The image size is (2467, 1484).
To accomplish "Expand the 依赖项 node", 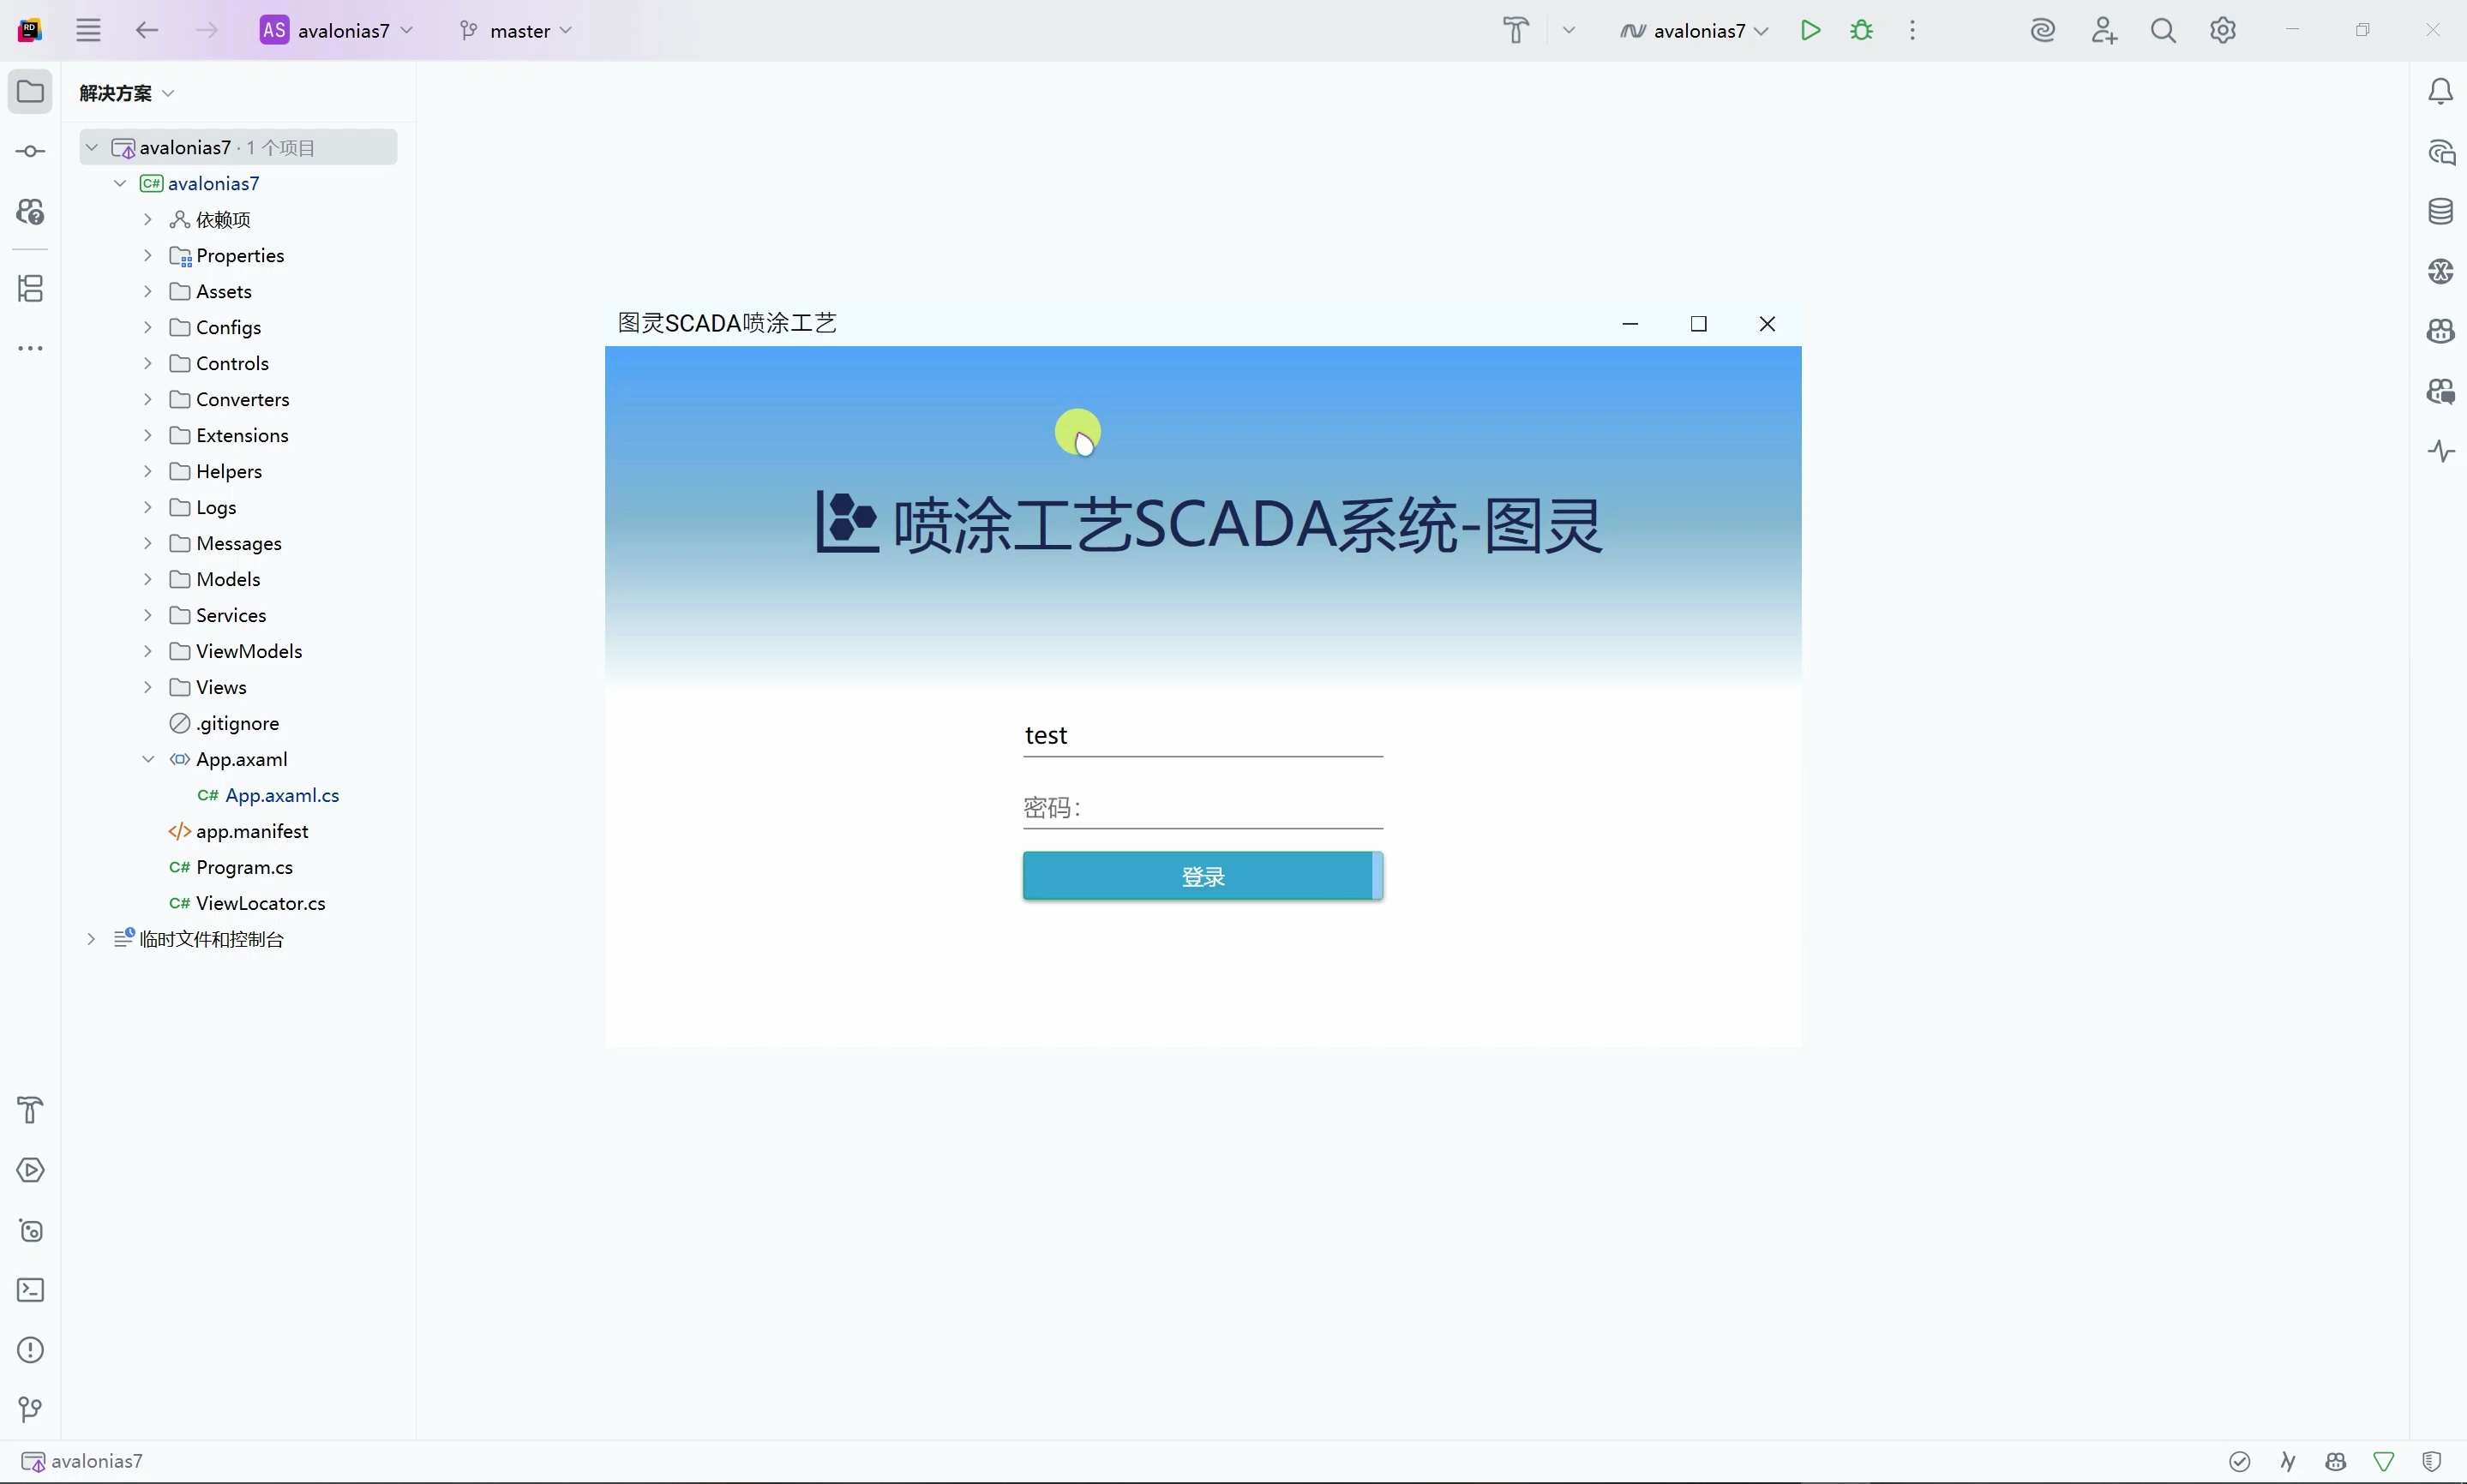I will tap(148, 220).
